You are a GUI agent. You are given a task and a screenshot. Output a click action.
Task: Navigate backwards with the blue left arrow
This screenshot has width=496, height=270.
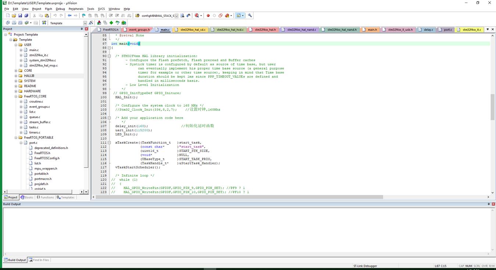click(69, 15)
